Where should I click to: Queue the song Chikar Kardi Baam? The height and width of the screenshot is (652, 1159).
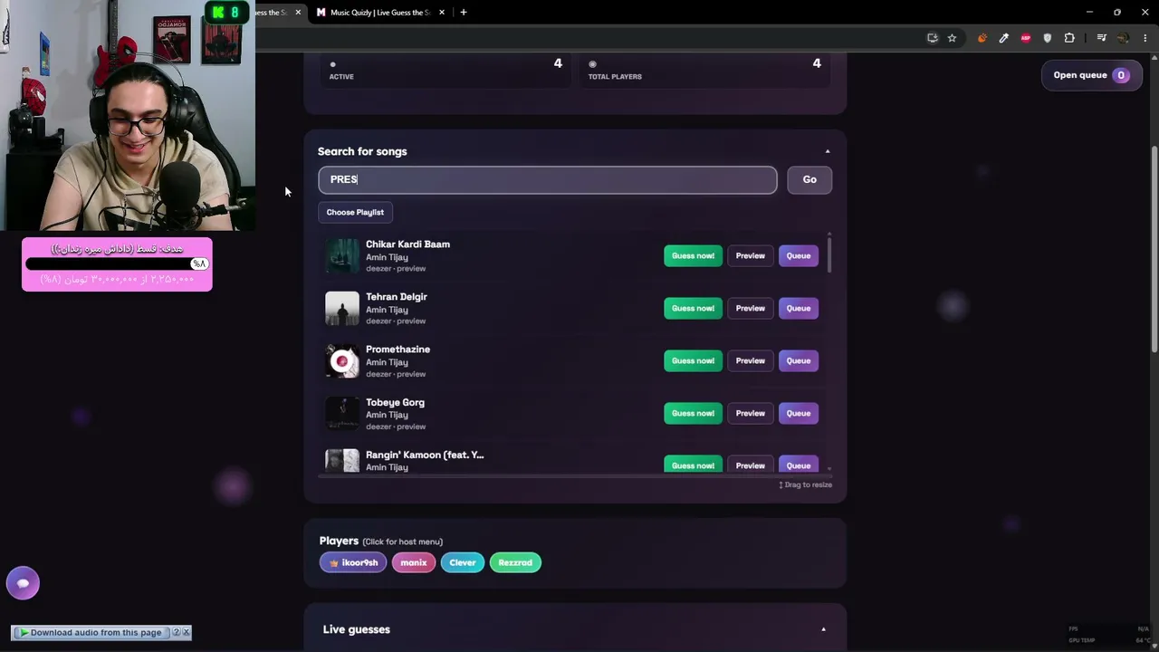[x=799, y=255]
